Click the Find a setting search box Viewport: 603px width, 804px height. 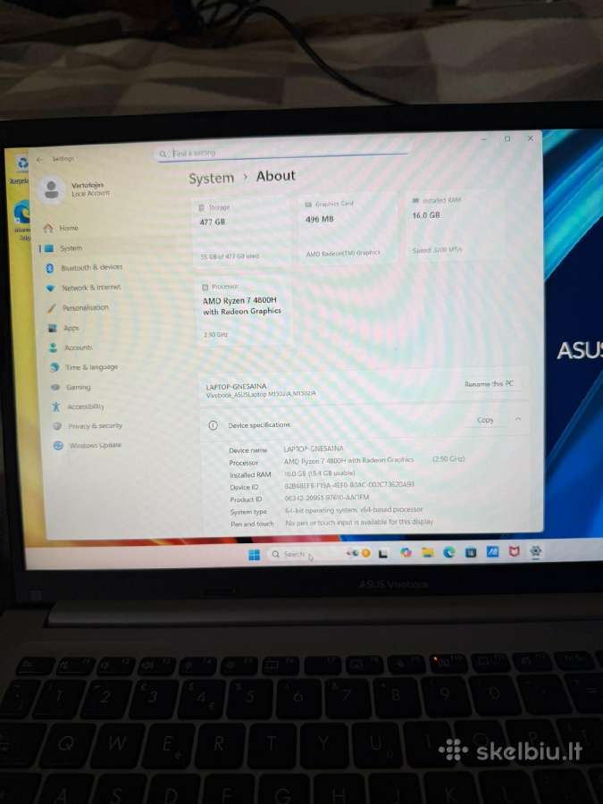(x=282, y=154)
